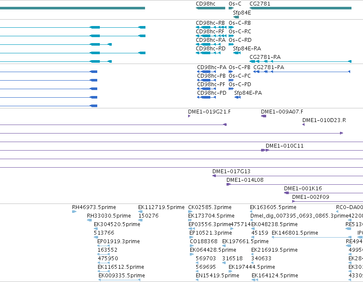Open transcript CD98hc-RD
Image resolution: width=363 pixels, height=282 pixels.
[210, 49]
